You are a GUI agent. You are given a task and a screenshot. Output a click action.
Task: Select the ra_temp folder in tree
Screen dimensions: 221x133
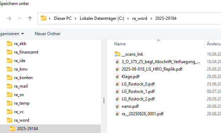pyautogui.click(x=22, y=103)
